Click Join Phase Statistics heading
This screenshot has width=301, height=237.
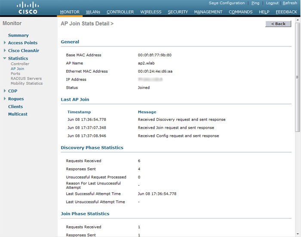point(85,214)
